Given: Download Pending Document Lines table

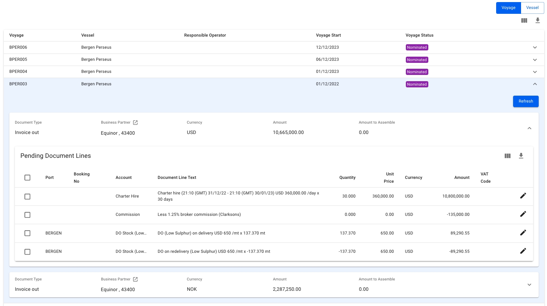Looking at the screenshot, I should click(521, 156).
